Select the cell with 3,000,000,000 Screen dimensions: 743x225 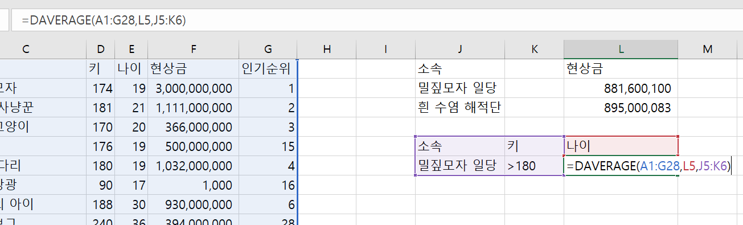click(x=193, y=88)
